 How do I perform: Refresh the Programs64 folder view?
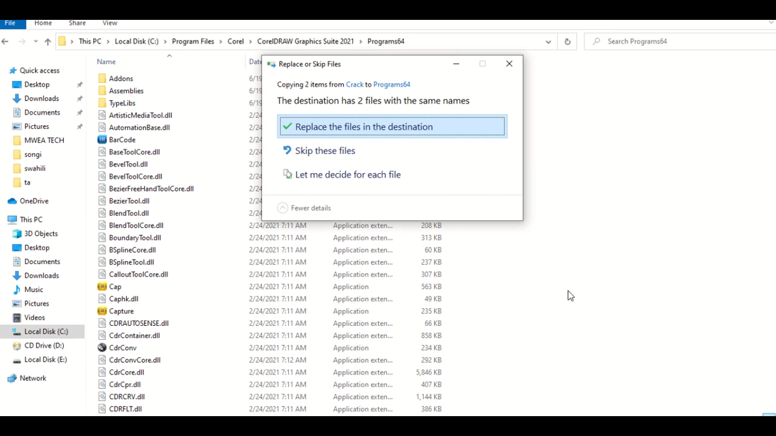(568, 41)
